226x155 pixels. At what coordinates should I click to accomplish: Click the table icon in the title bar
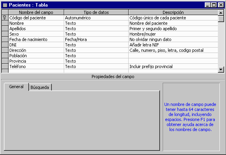pyautogui.click(x=5, y=5)
